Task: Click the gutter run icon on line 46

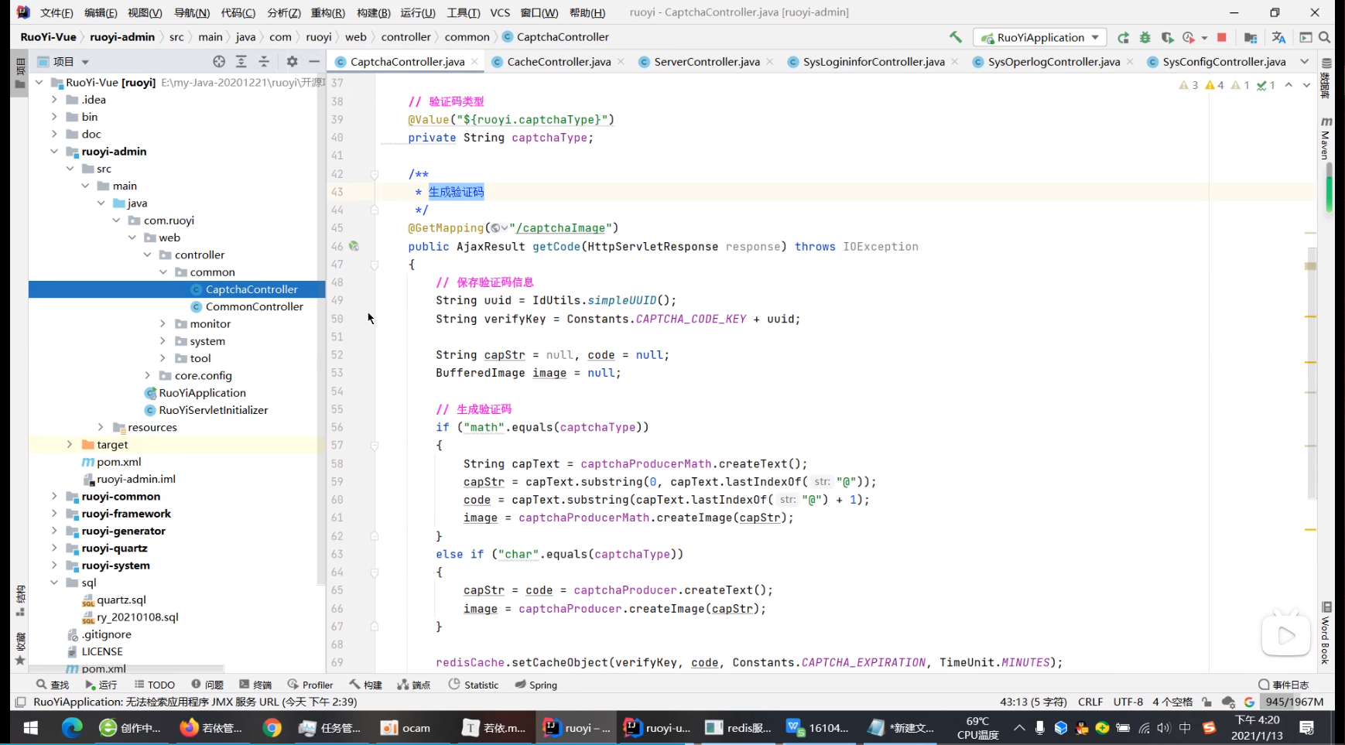Action: 354,246
